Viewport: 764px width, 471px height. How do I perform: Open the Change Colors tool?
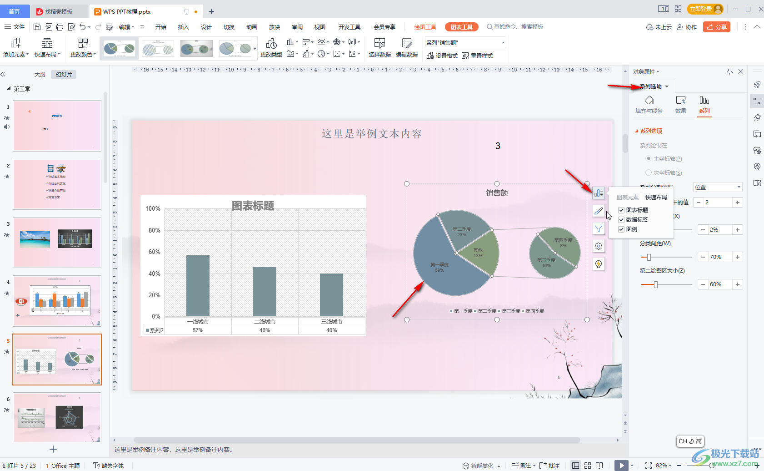pos(83,47)
